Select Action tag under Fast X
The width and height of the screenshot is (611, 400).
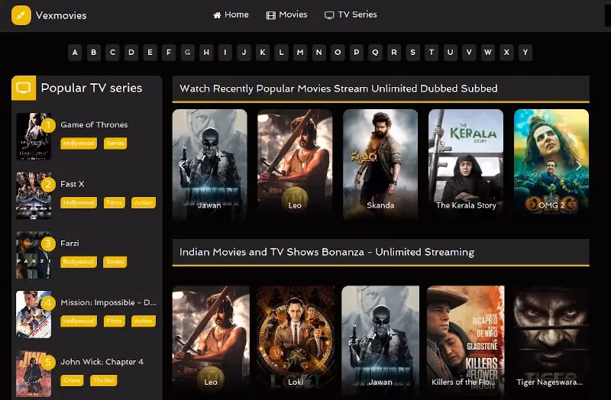tap(144, 202)
